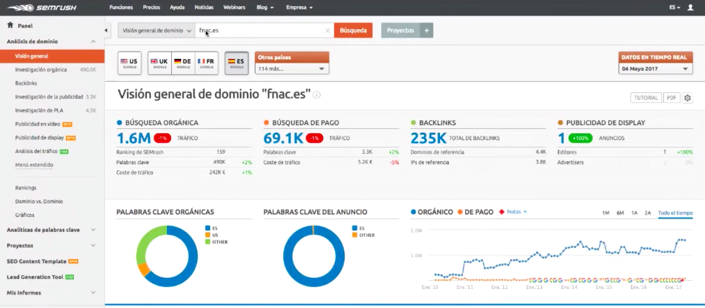Open the Notas dropdown in chart
Screen dimensions: 705x308
tap(513, 212)
